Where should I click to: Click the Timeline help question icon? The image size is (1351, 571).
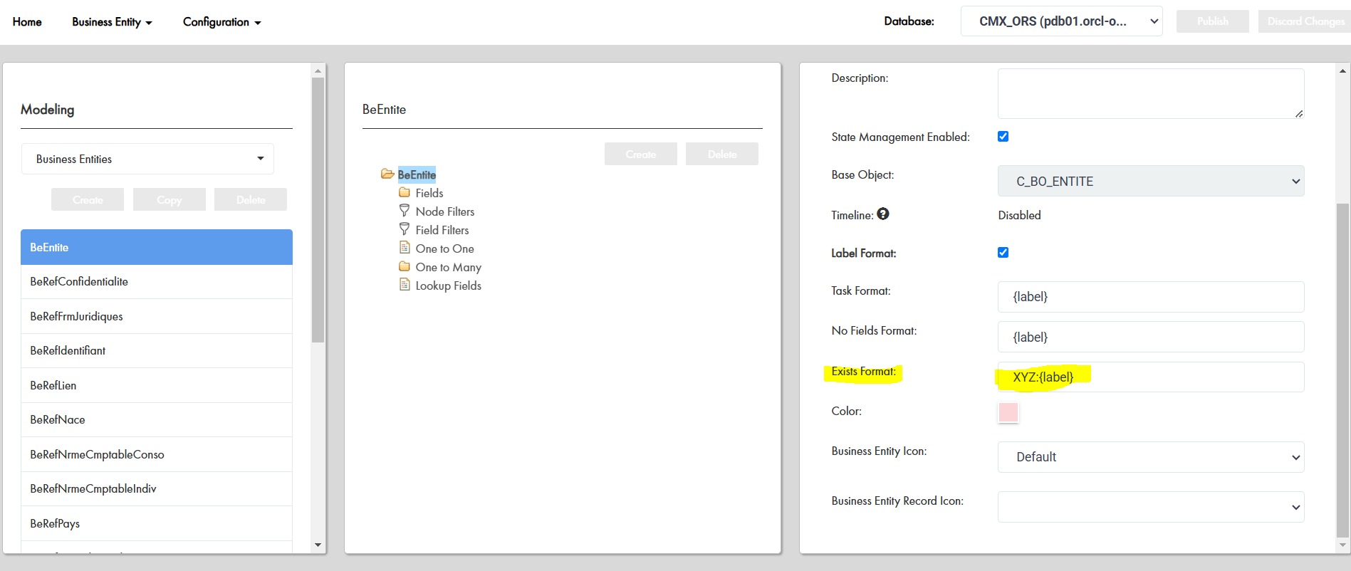coord(883,214)
